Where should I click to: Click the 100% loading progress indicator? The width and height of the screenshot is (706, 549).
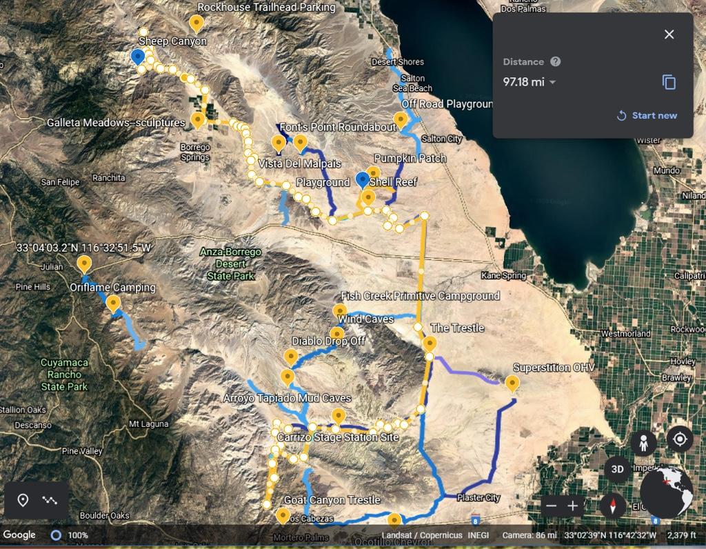pos(69,535)
